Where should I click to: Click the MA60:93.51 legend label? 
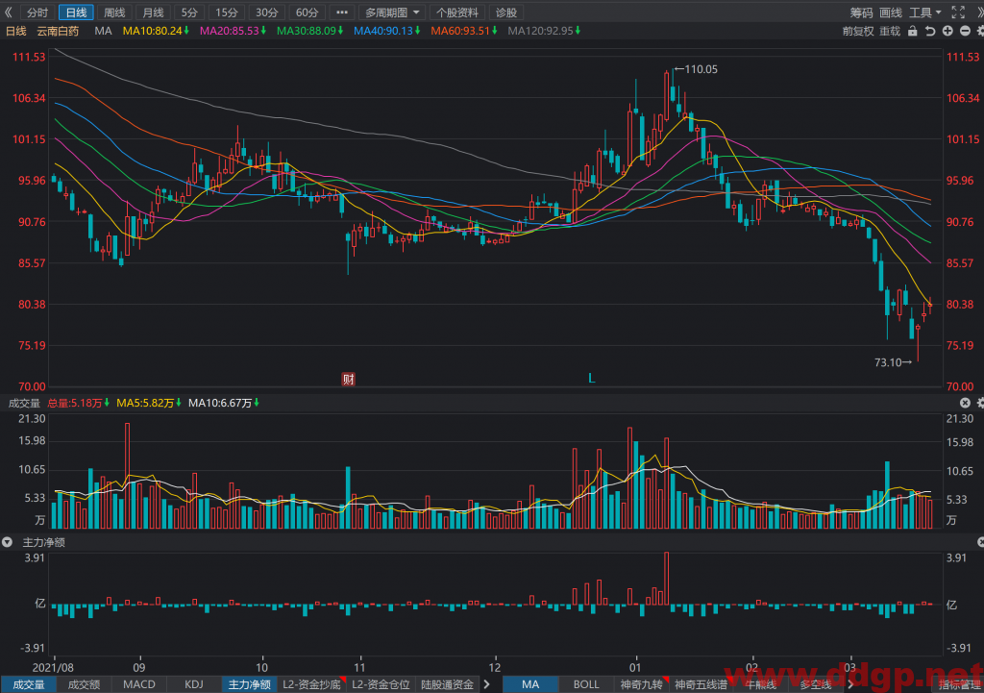pos(464,31)
